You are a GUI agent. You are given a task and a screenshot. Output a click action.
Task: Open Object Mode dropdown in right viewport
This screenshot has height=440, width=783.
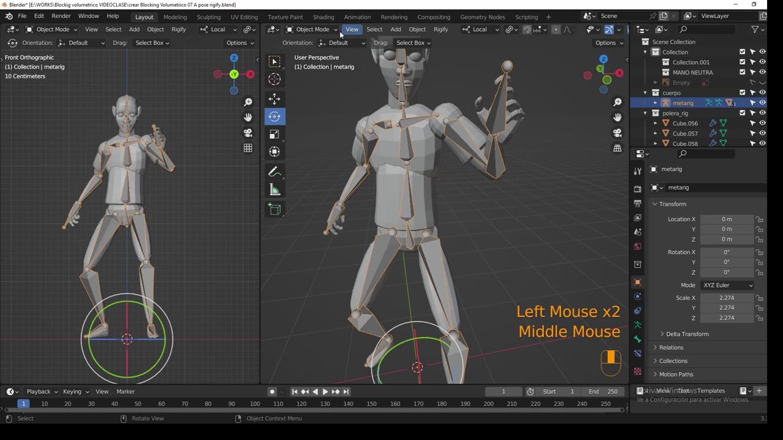coord(312,29)
